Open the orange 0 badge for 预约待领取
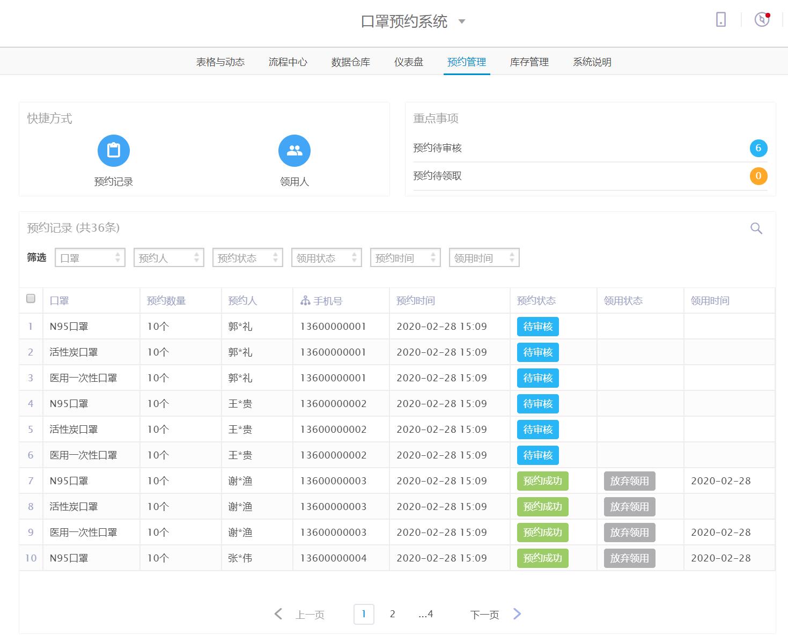 point(758,176)
